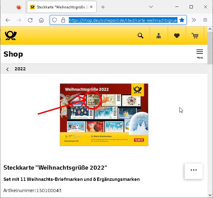Open a new browser tab
Image resolution: width=213 pixels, height=198 pixels.
pyautogui.click(x=103, y=7)
